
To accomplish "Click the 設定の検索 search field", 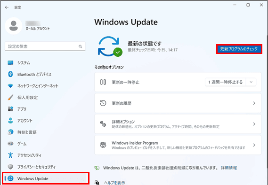I will (45, 46).
